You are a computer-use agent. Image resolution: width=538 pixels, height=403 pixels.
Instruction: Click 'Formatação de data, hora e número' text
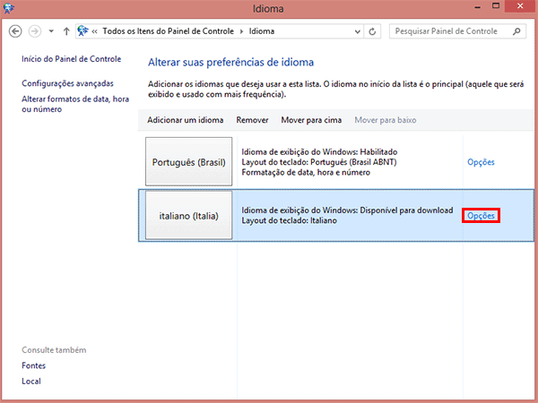(306, 172)
